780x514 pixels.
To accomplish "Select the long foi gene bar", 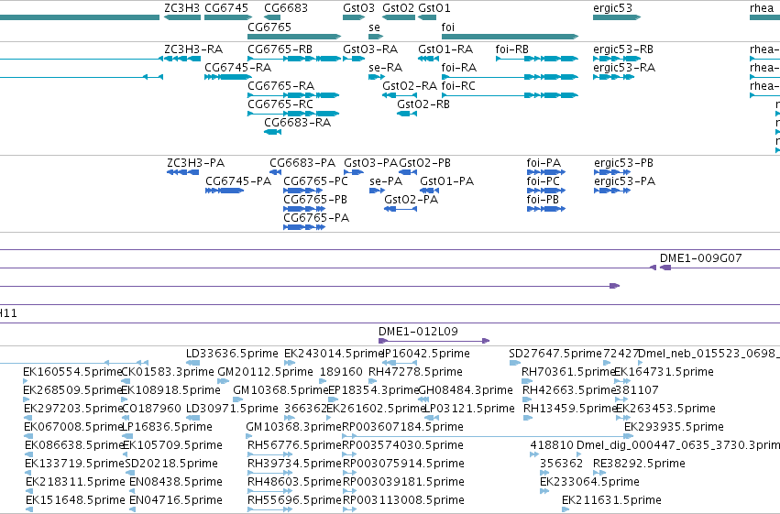I will pos(510,37).
